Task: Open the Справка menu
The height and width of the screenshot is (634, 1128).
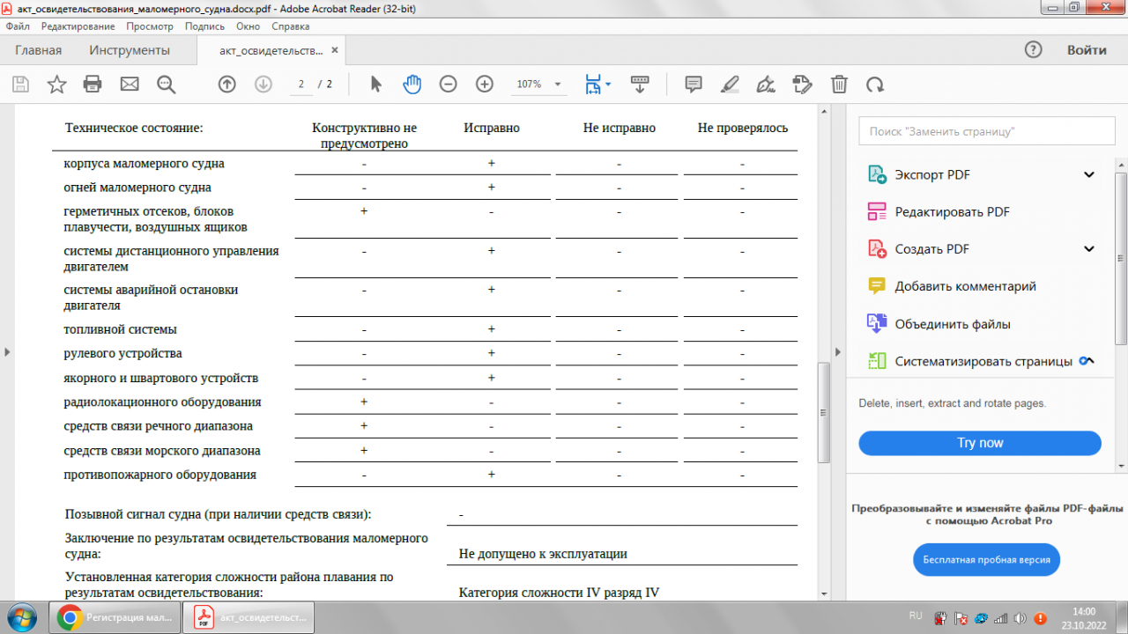Action: [x=291, y=26]
